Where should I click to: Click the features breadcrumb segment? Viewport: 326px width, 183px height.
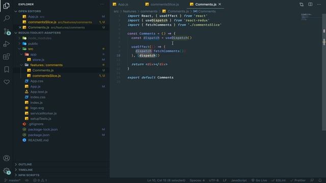pos(129,11)
